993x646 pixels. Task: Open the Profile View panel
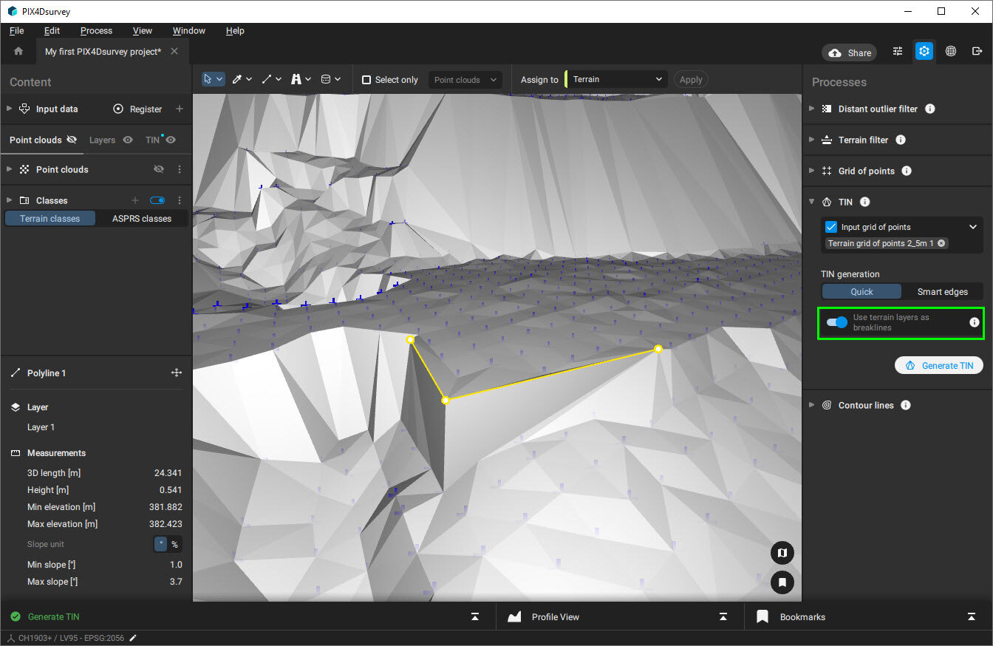pyautogui.click(x=554, y=616)
